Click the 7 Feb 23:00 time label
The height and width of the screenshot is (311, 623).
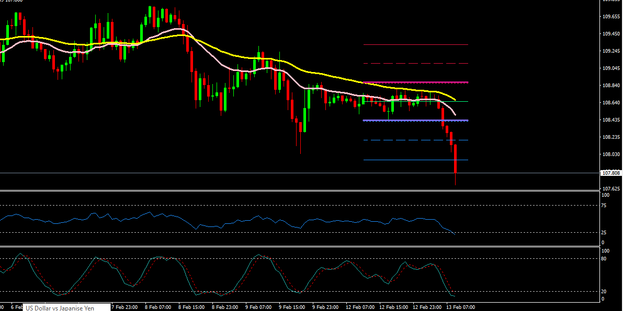click(125, 307)
